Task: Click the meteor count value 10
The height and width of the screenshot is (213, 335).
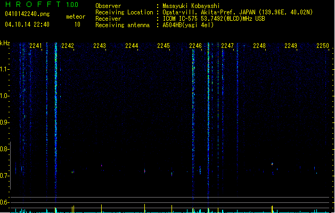Action: coord(77,24)
